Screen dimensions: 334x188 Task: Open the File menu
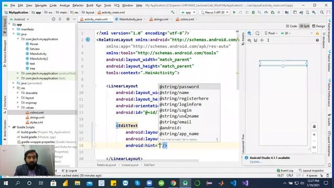click(x=13, y=5)
